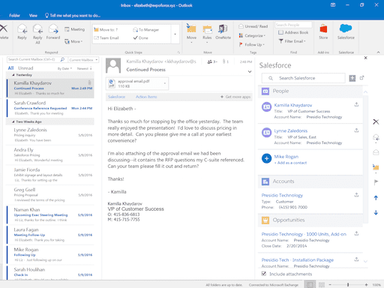Click the zoom in plus button
Screen dimensions: 384x288
coord(366,285)
